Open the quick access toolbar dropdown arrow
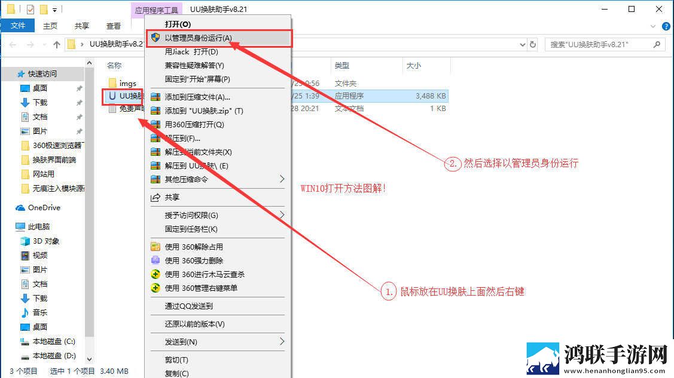The width and height of the screenshot is (674, 378). pos(54,10)
